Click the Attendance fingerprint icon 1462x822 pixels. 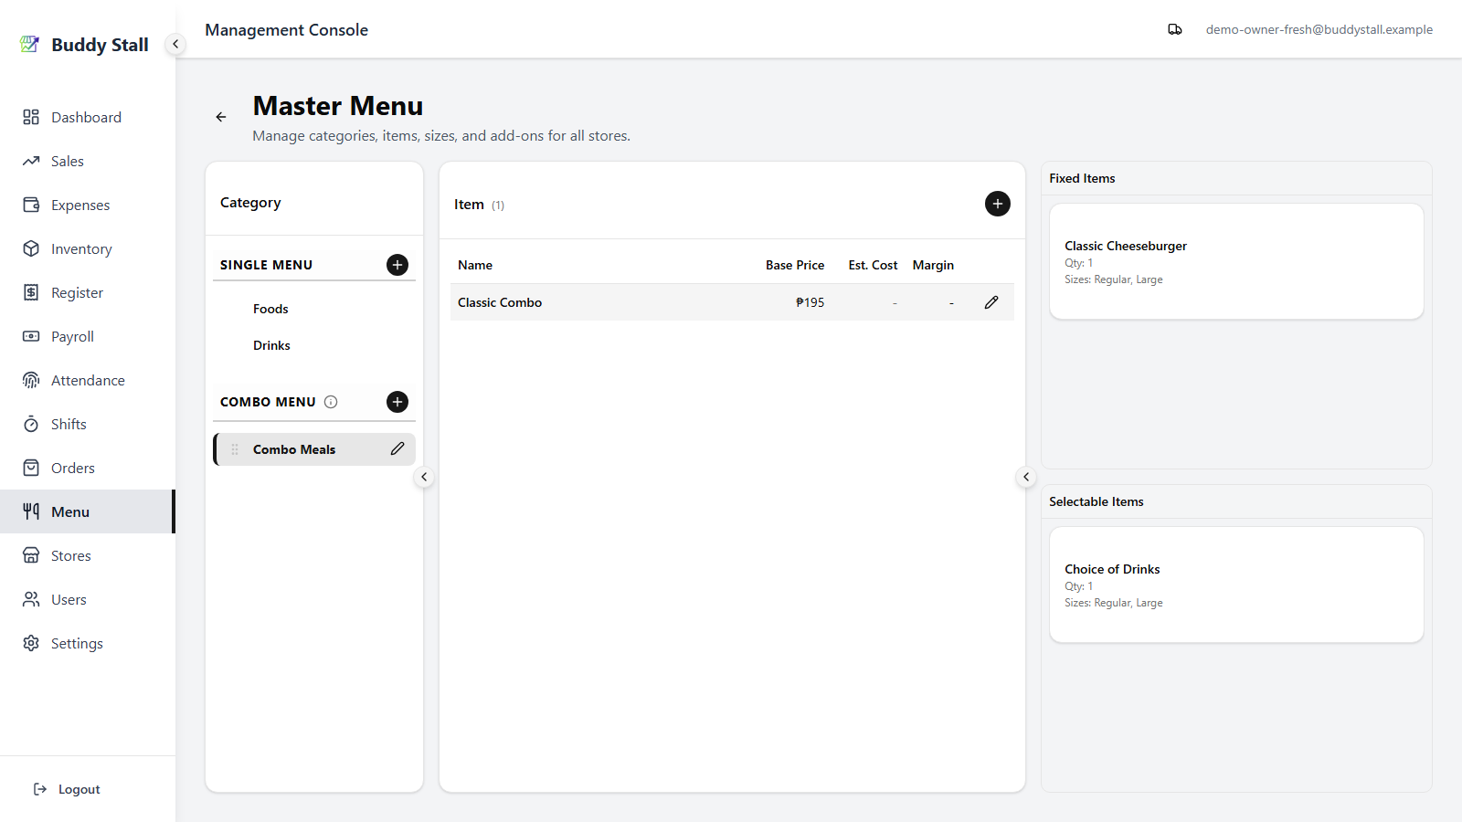[x=31, y=380]
